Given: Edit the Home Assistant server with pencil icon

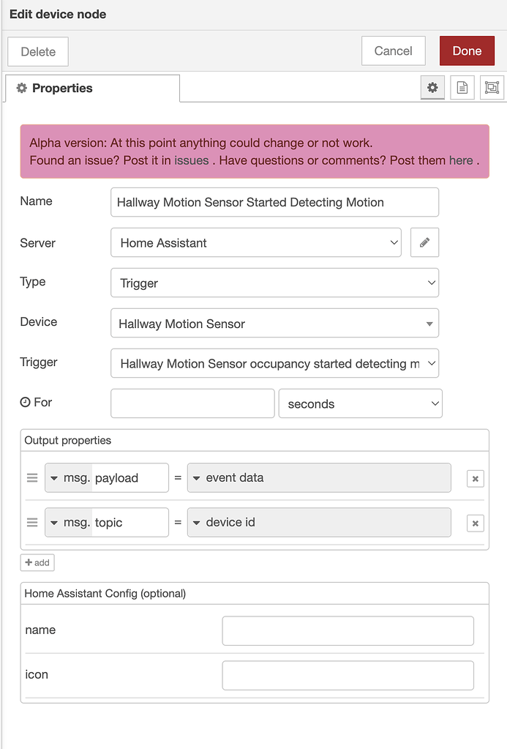Looking at the screenshot, I should click(424, 242).
